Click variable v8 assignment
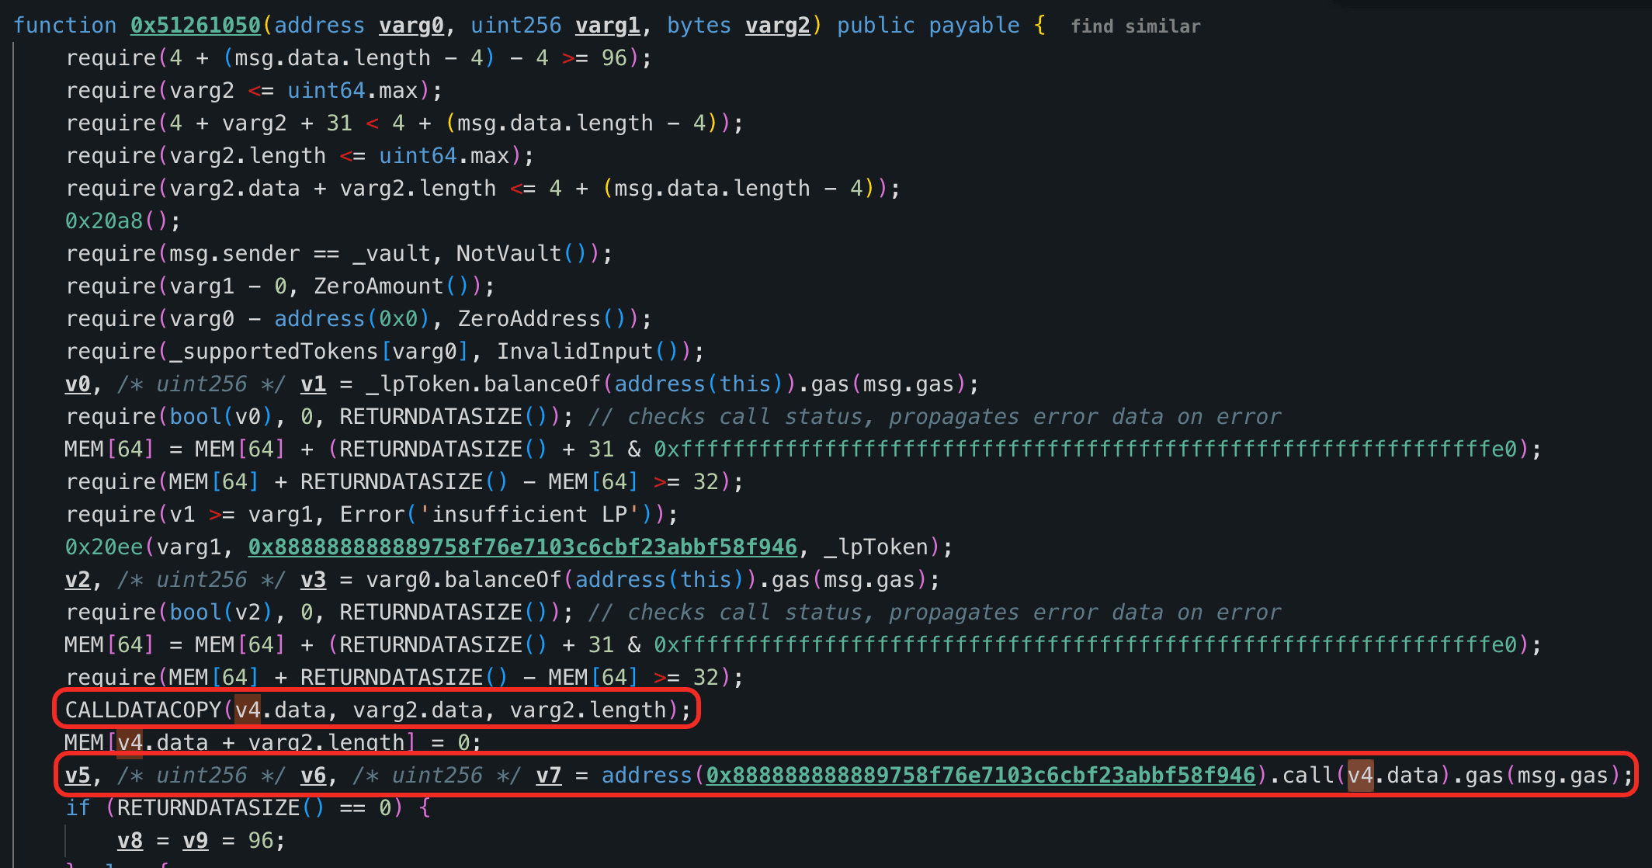This screenshot has width=1652, height=868. pos(130,841)
